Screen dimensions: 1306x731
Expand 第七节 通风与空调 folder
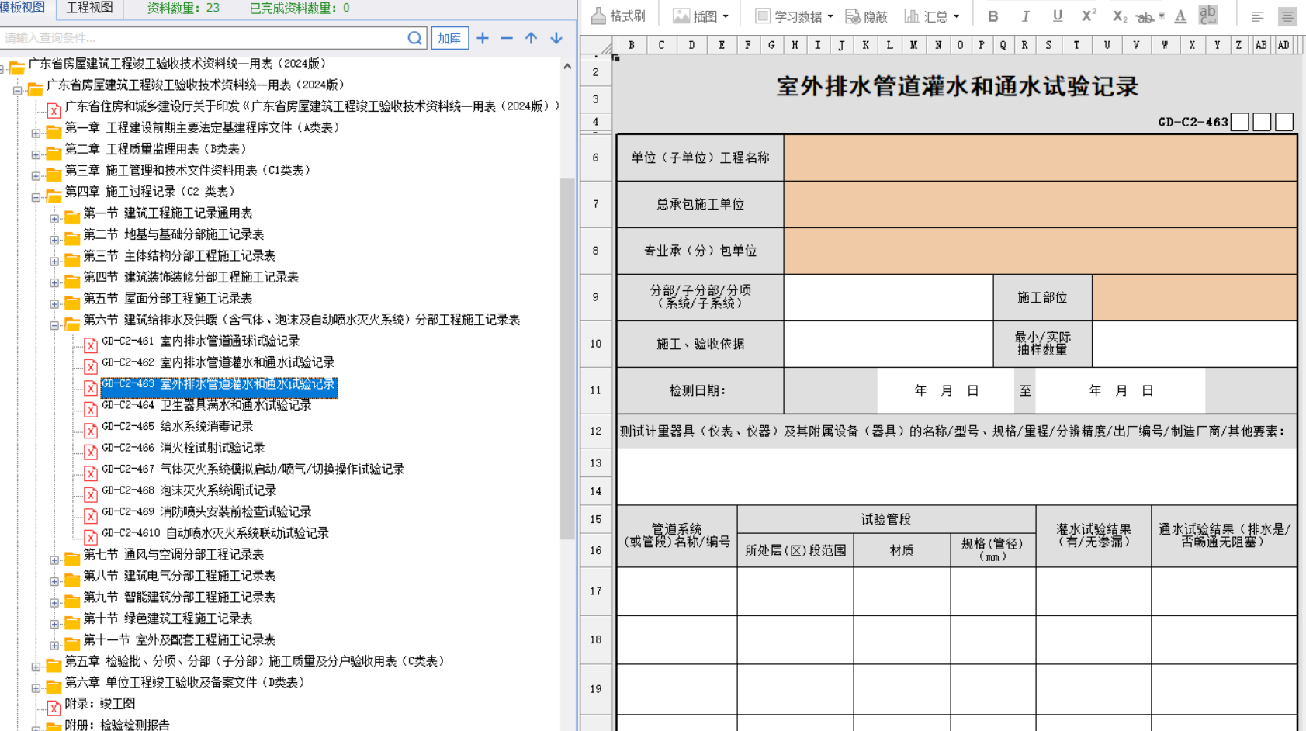coord(54,560)
